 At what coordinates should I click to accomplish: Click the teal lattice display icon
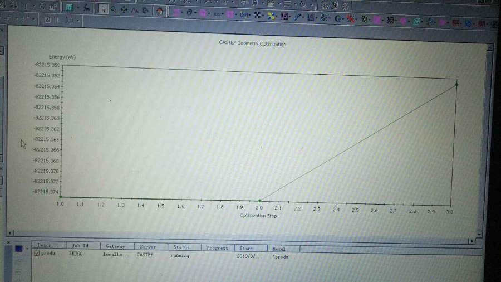pos(70,7)
